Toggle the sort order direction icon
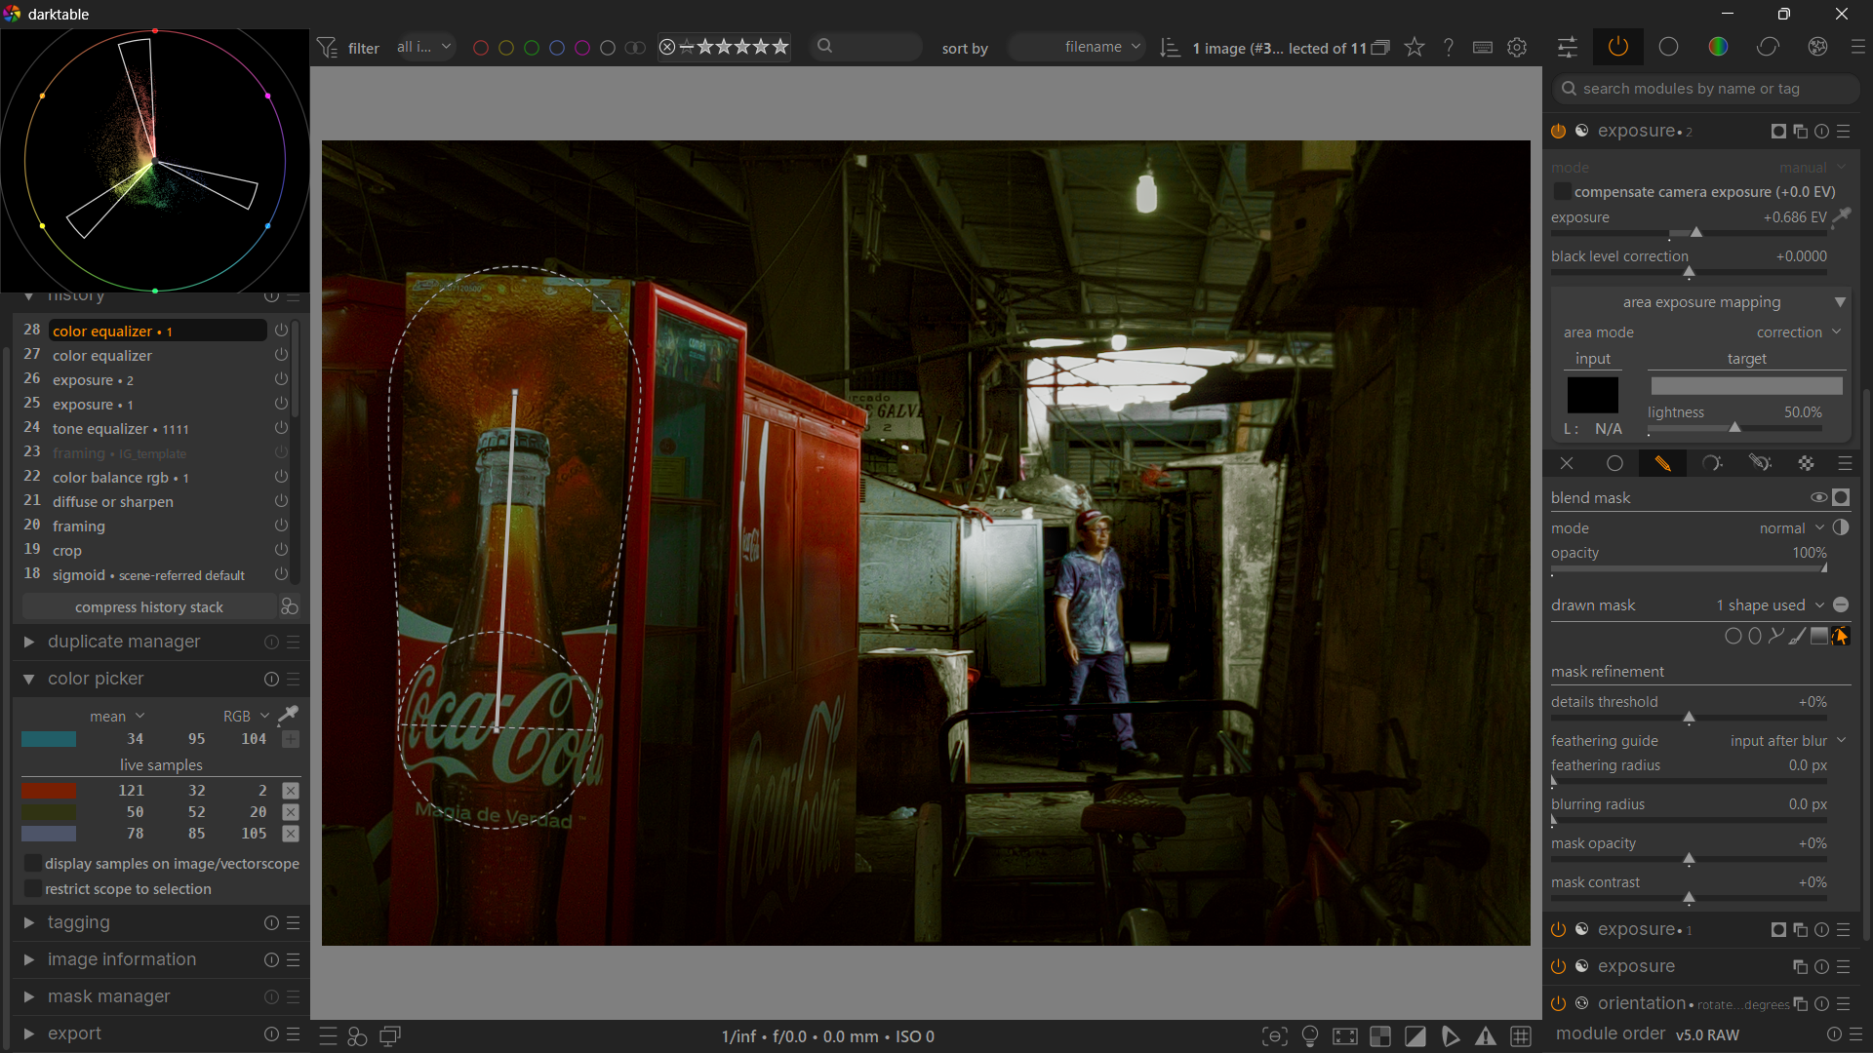Image resolution: width=1873 pixels, height=1053 pixels. point(1170,47)
